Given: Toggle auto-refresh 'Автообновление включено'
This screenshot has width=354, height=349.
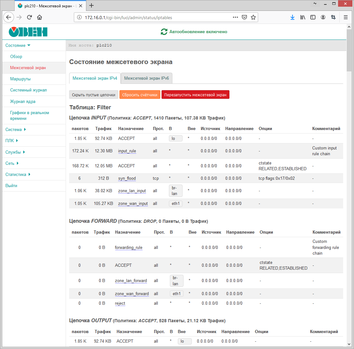Looking at the screenshot, I should (194, 32).
